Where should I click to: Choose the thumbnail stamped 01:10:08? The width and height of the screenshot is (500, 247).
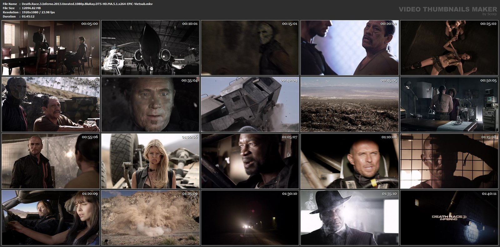click(350, 161)
